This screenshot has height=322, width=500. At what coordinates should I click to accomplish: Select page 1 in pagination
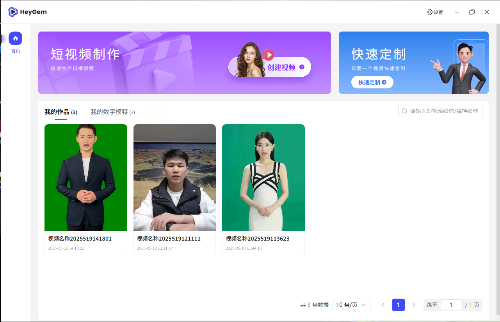point(399,305)
